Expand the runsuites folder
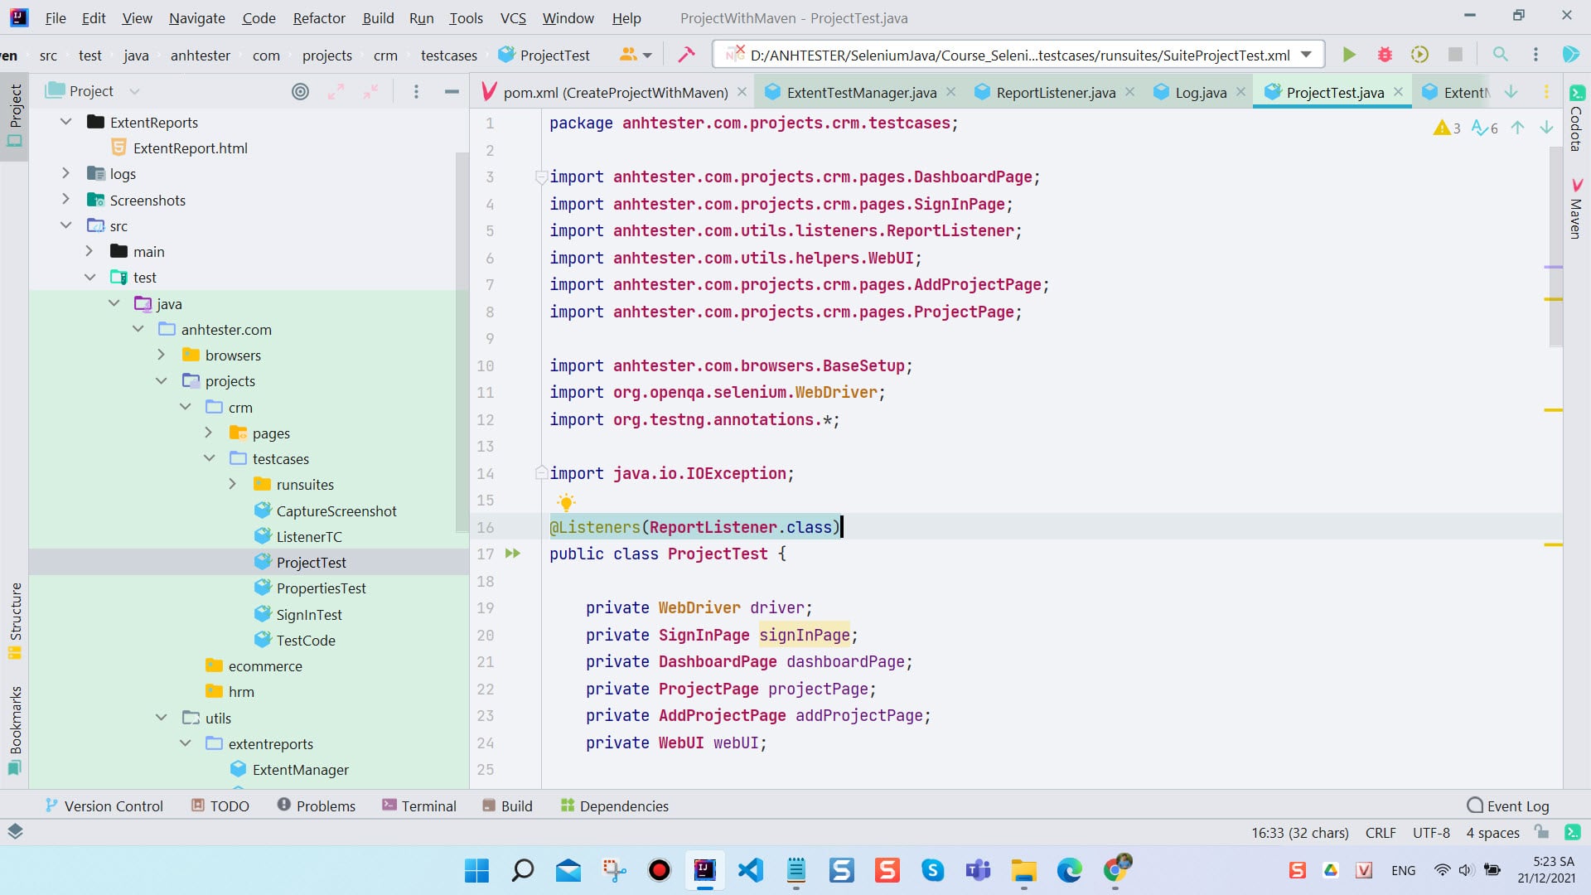 coord(232,484)
